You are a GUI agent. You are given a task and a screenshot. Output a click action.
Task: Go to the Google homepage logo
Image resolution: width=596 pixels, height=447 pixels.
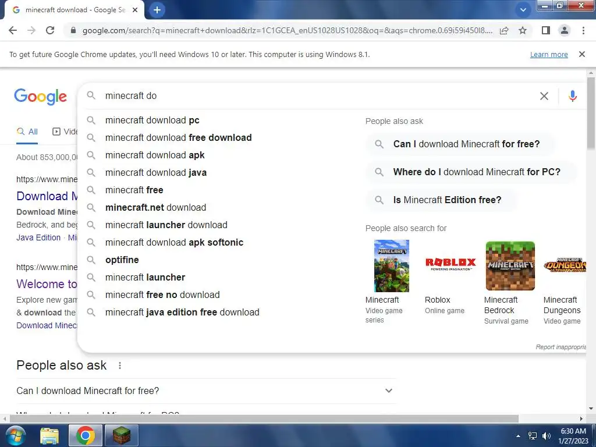41,97
